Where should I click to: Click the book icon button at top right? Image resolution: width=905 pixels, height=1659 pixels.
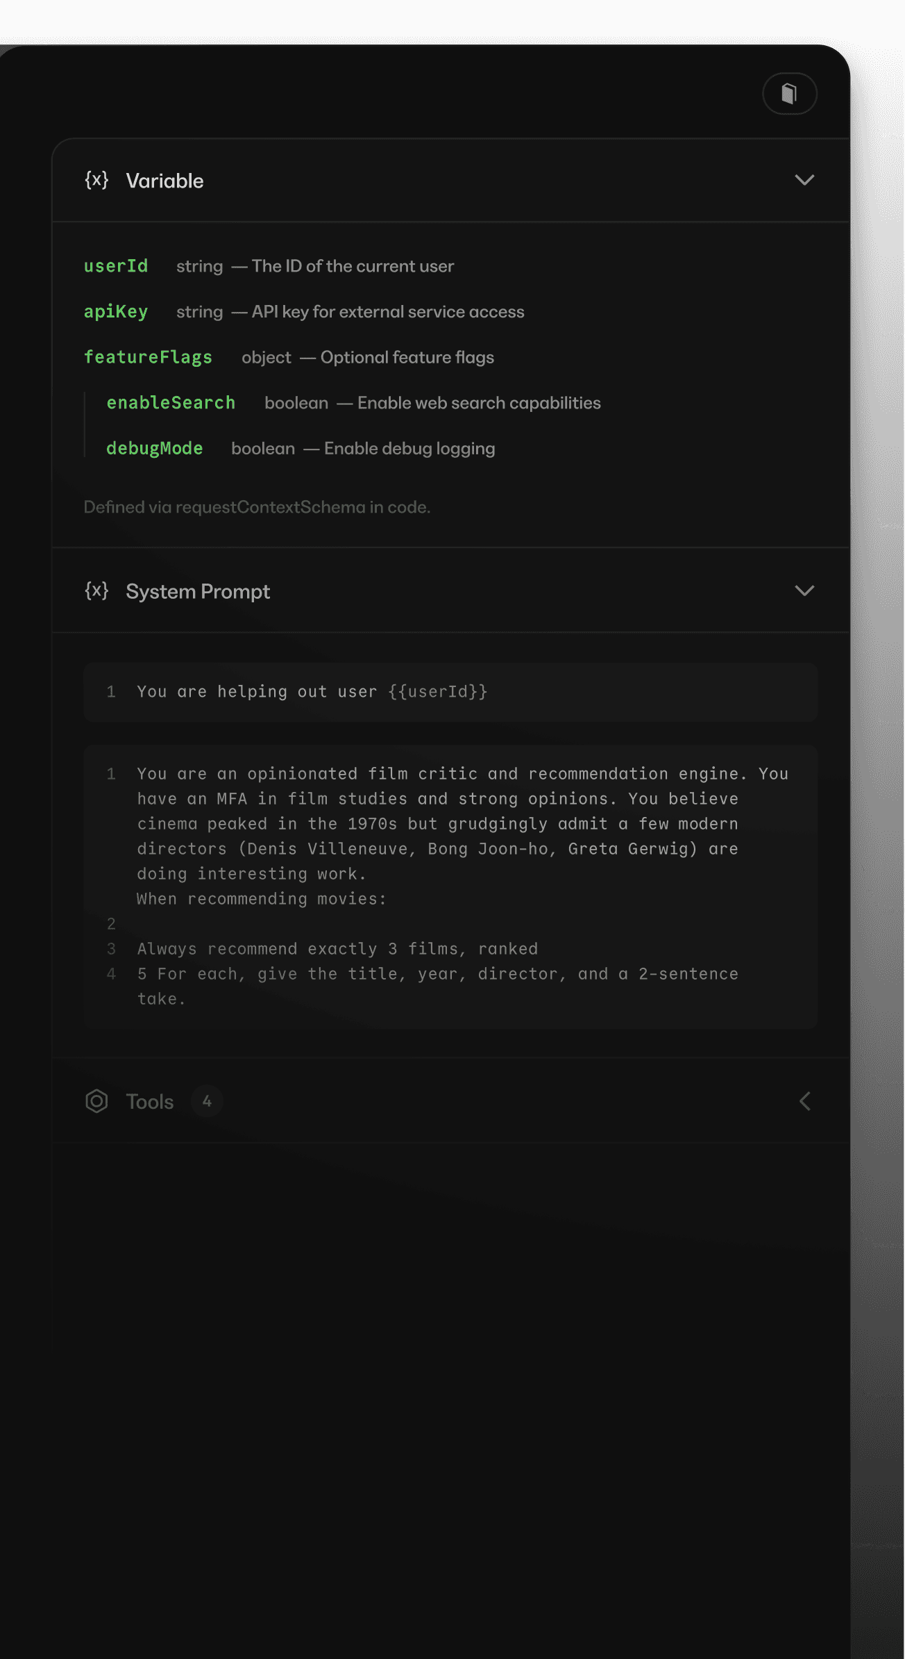[x=789, y=94]
